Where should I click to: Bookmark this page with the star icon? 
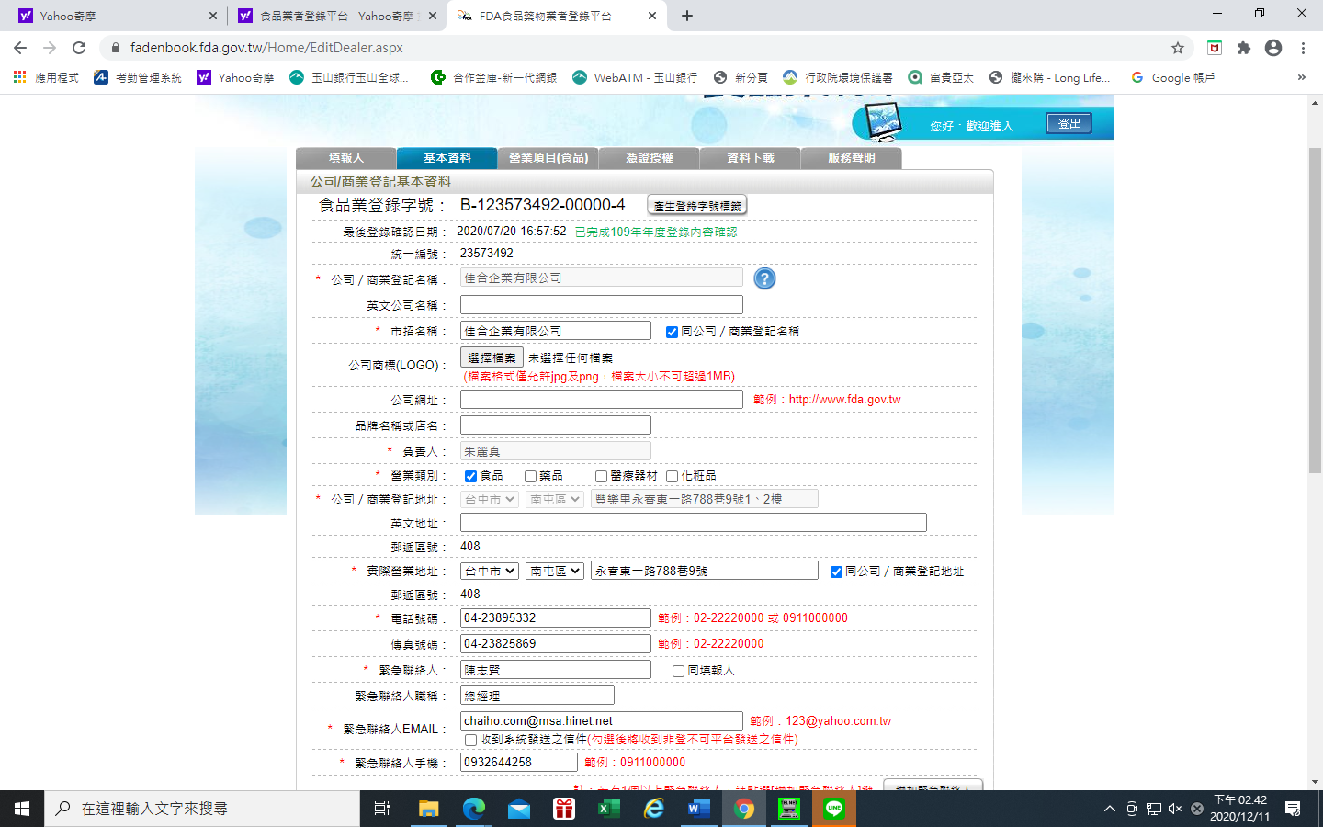point(1178,48)
